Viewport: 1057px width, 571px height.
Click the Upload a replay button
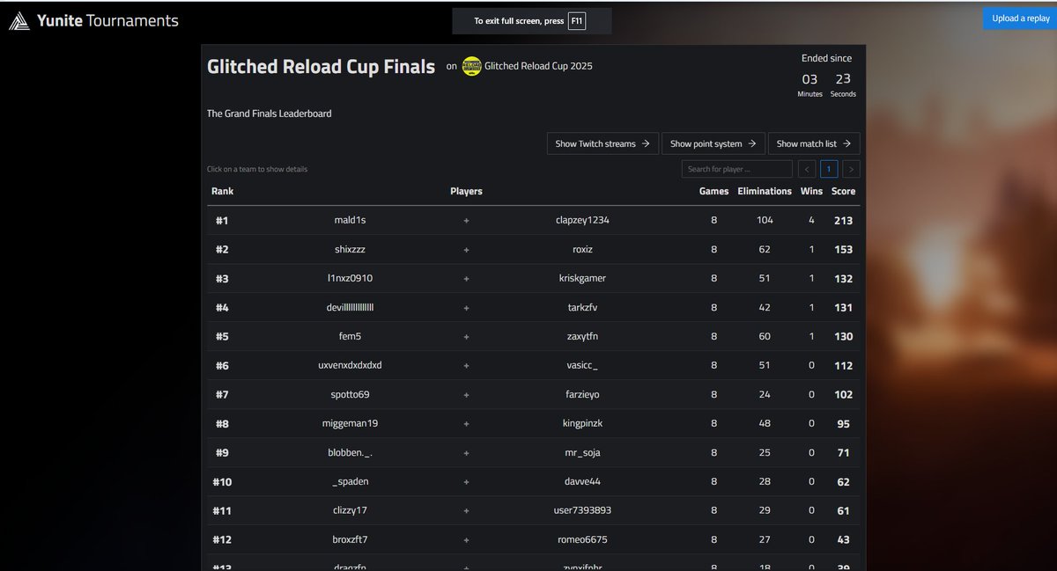(1020, 18)
